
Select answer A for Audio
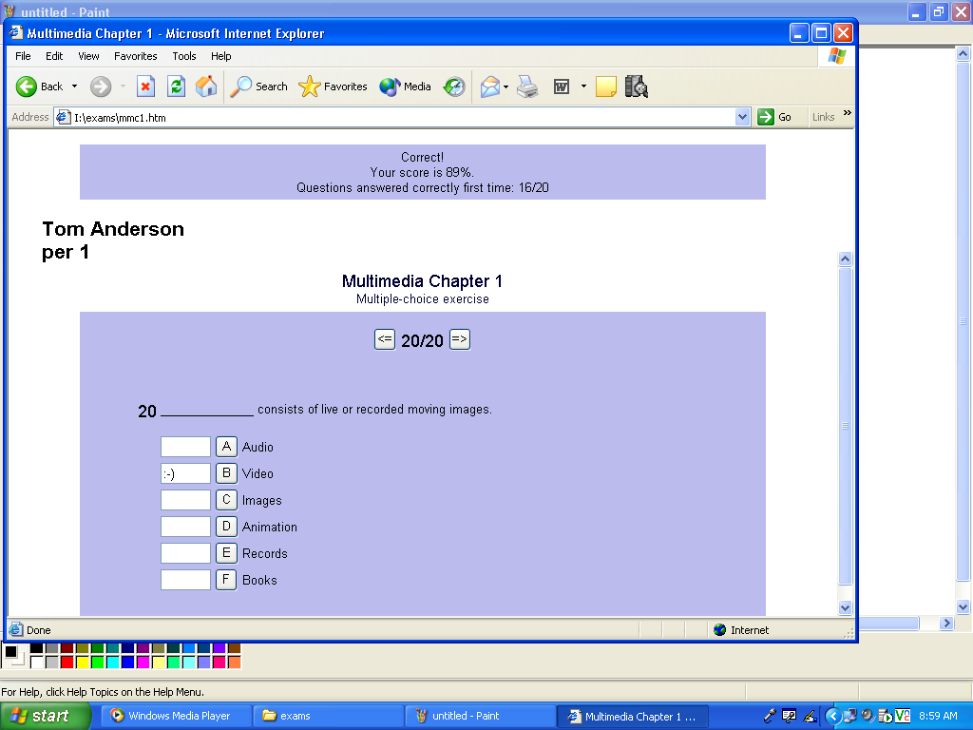(226, 447)
